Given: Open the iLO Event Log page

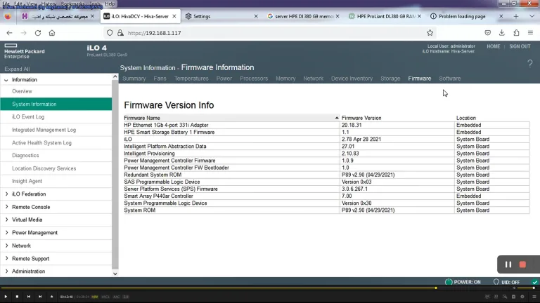Looking at the screenshot, I should pyautogui.click(x=28, y=117).
